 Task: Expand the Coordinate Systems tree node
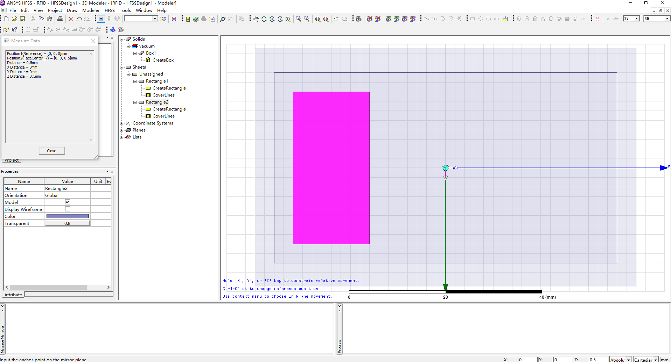coord(122,123)
